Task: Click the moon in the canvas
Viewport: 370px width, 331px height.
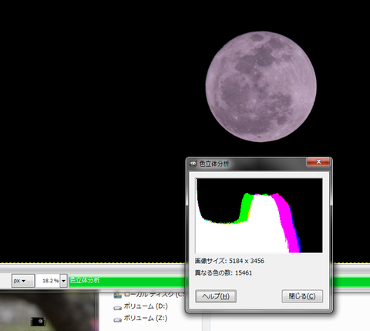Action: tap(261, 86)
